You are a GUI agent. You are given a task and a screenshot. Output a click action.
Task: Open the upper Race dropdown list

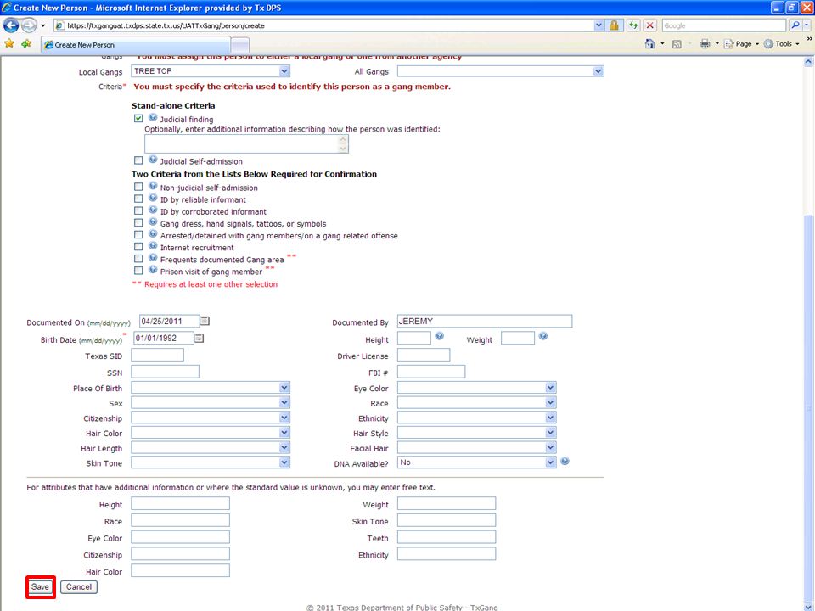coord(476,402)
